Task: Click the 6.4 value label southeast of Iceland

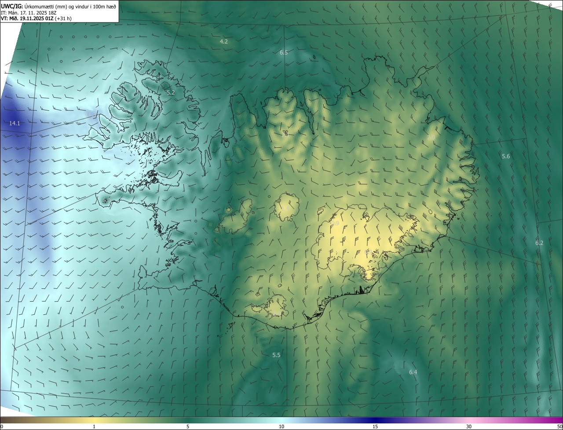Action: click(413, 372)
